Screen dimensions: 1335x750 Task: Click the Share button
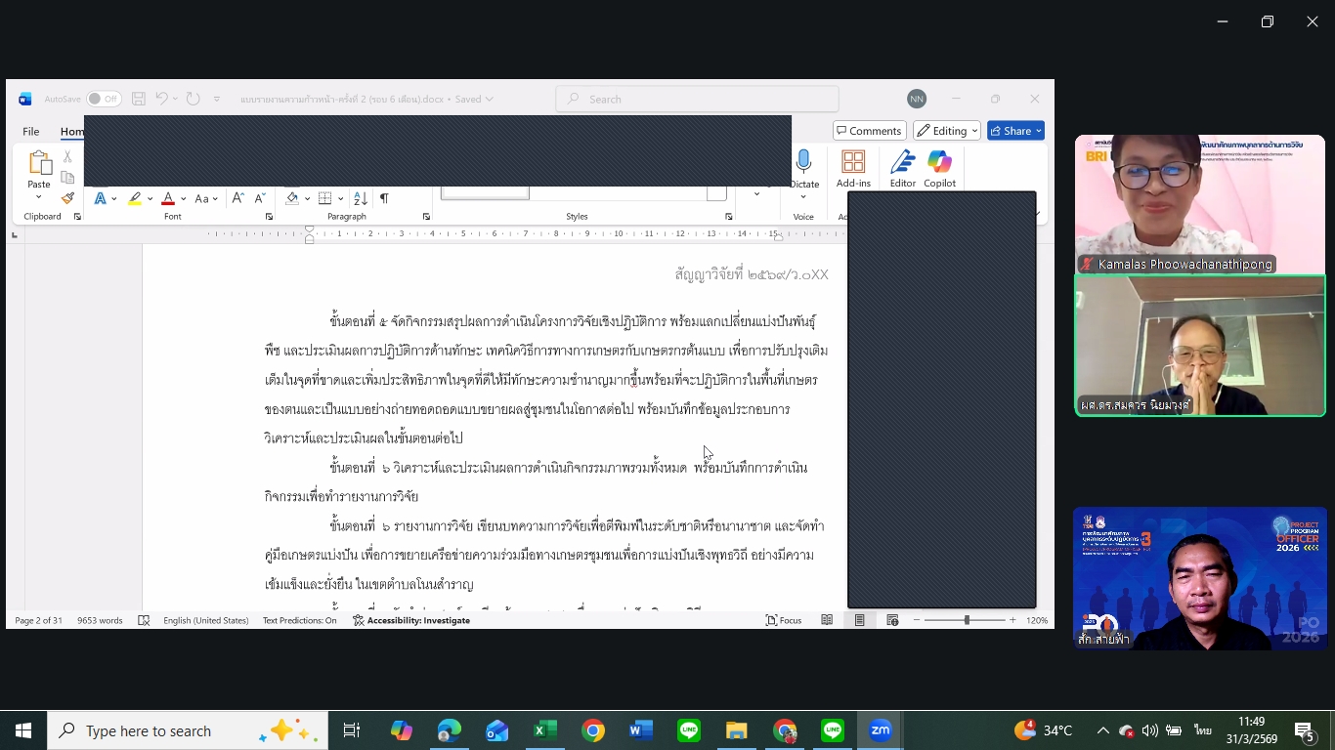click(x=1015, y=131)
